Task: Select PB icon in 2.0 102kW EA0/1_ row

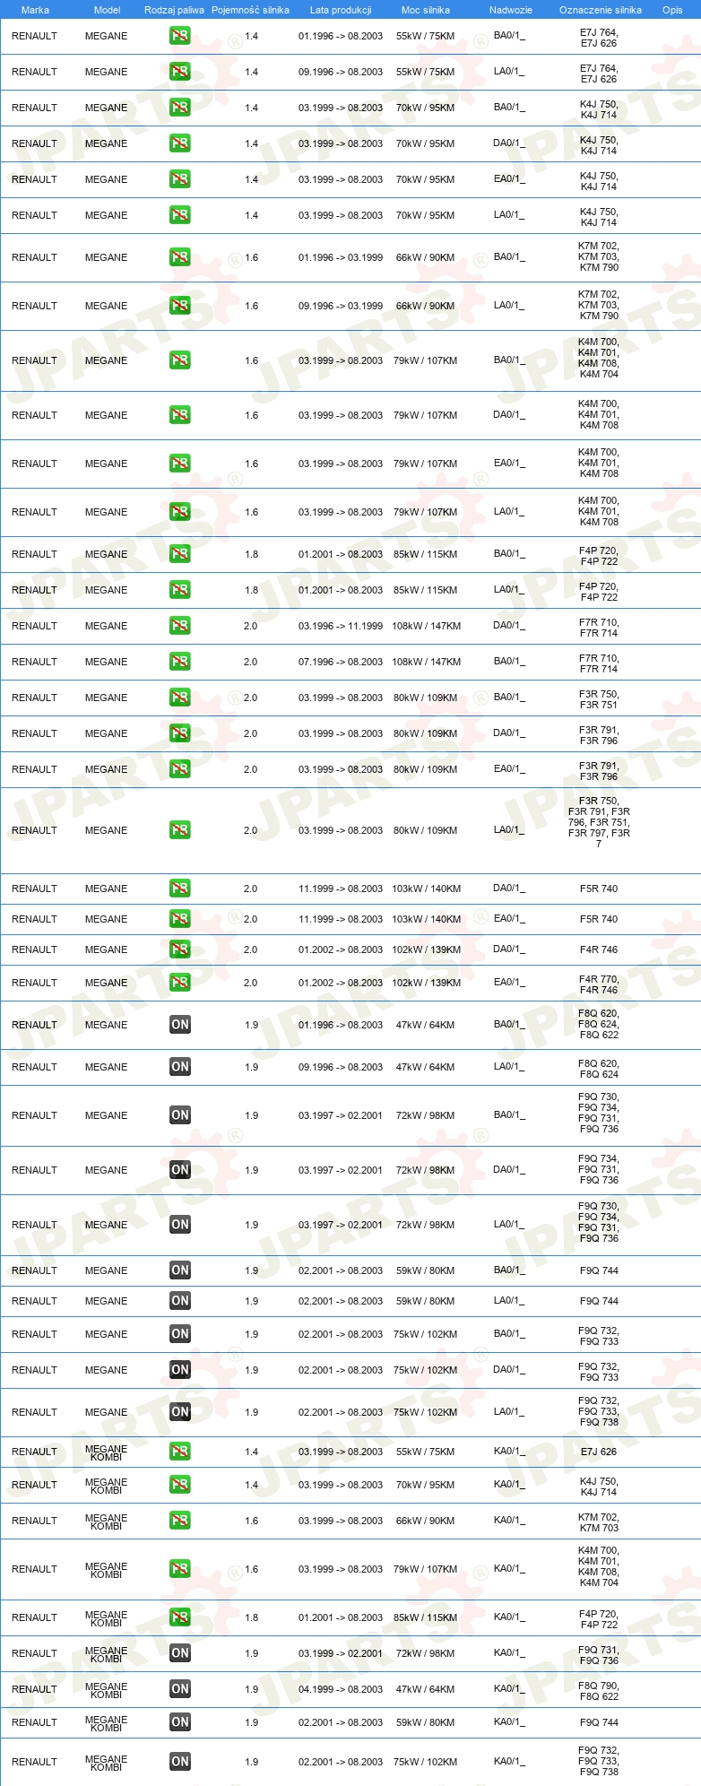Action: pyautogui.click(x=180, y=983)
